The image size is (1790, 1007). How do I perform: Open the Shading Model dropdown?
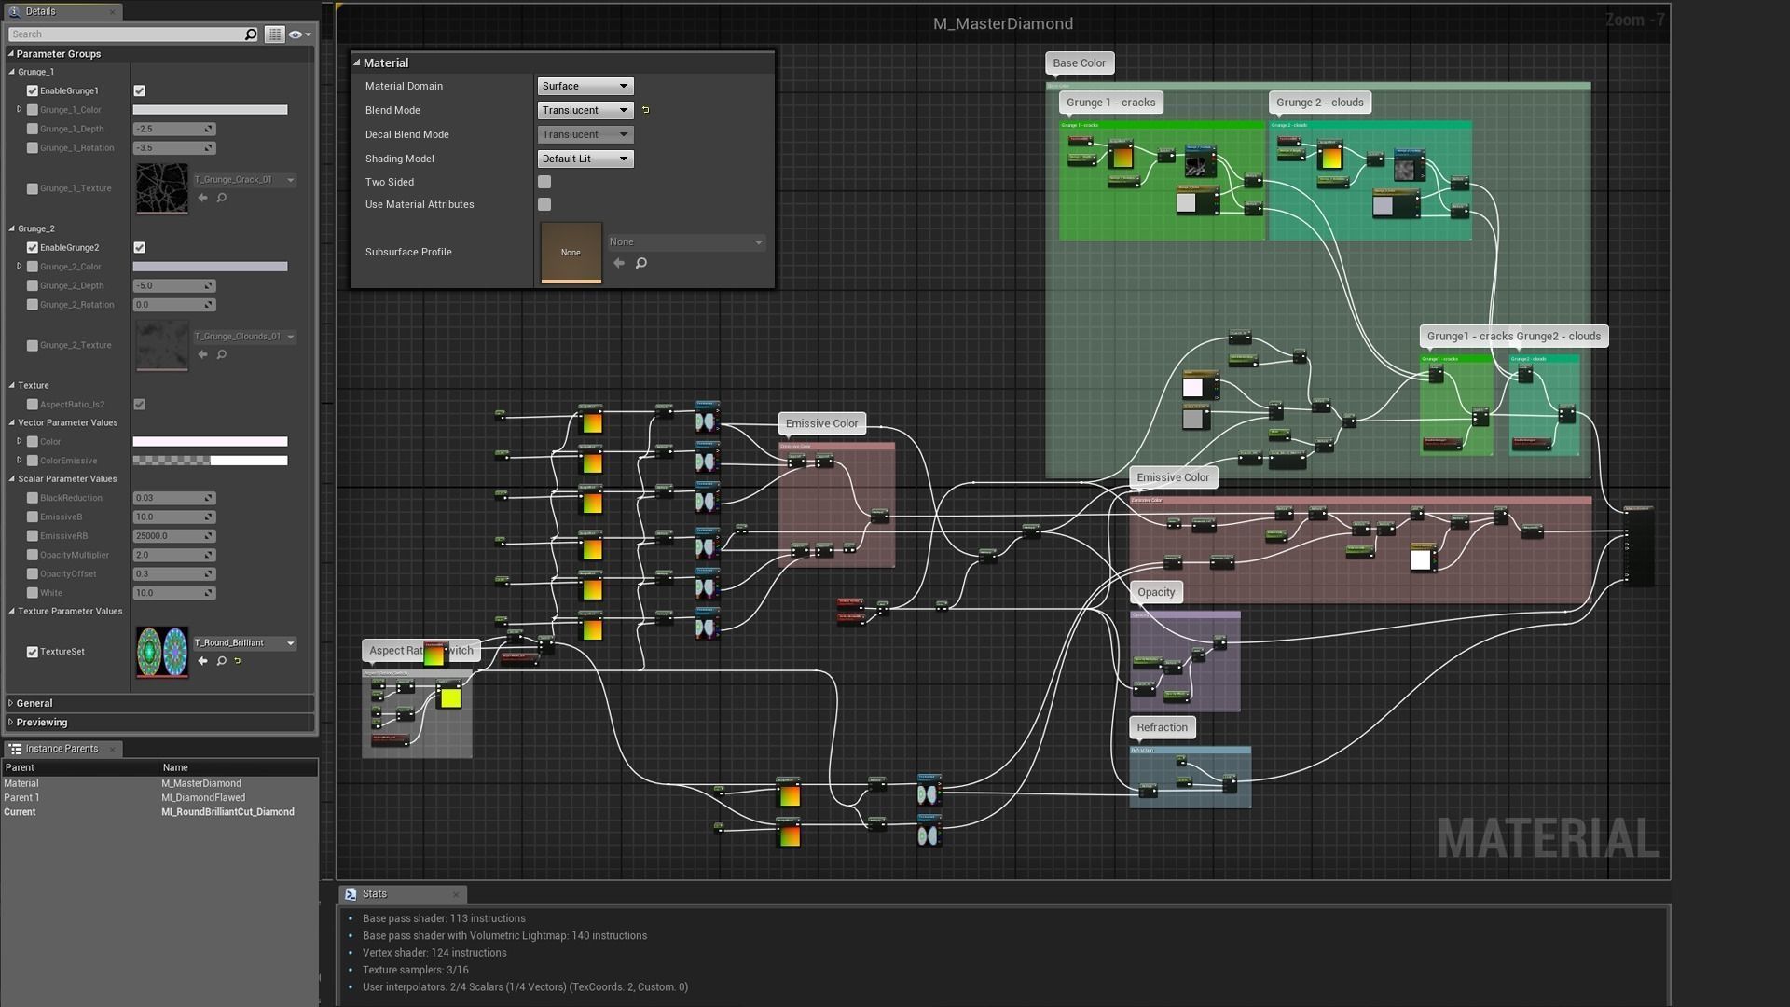(585, 159)
